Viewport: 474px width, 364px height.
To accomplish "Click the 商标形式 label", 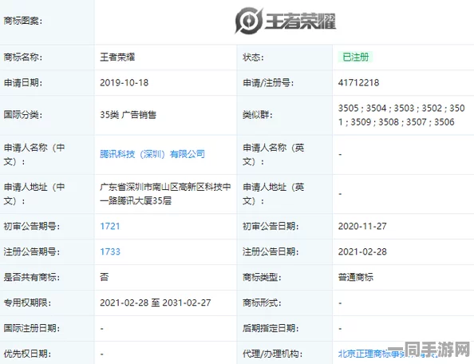I will [x=262, y=303].
